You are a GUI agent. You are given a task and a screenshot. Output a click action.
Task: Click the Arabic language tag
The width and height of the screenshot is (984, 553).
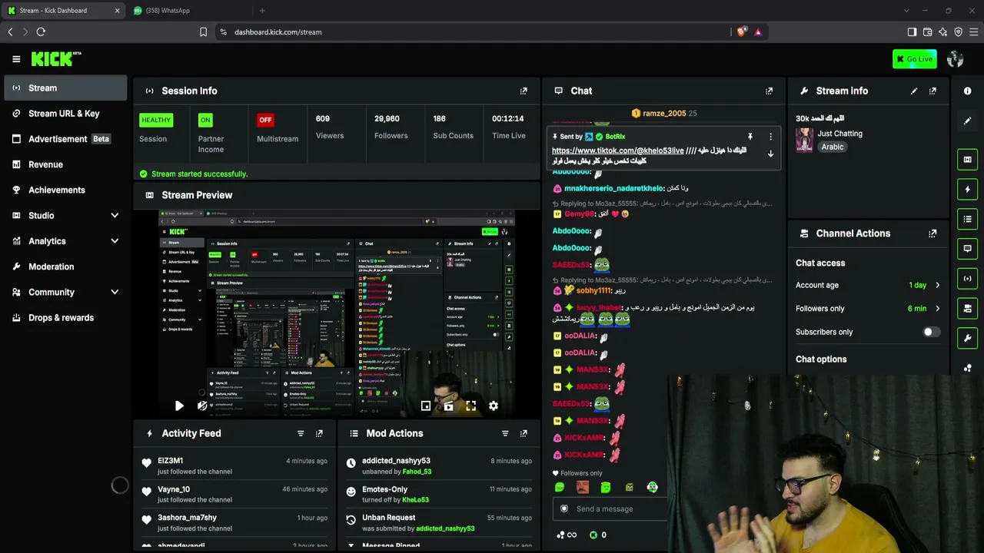point(833,147)
